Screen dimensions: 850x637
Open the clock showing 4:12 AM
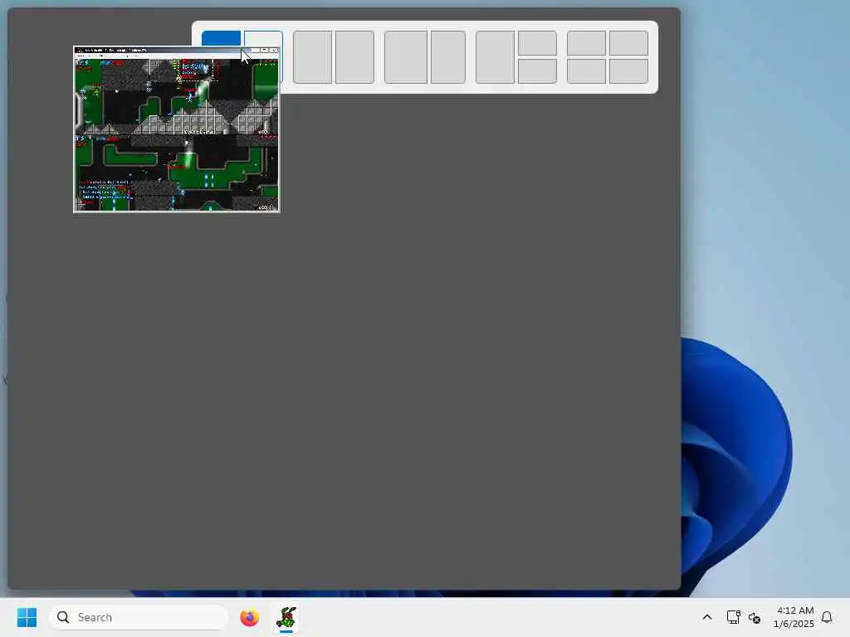pos(794,617)
